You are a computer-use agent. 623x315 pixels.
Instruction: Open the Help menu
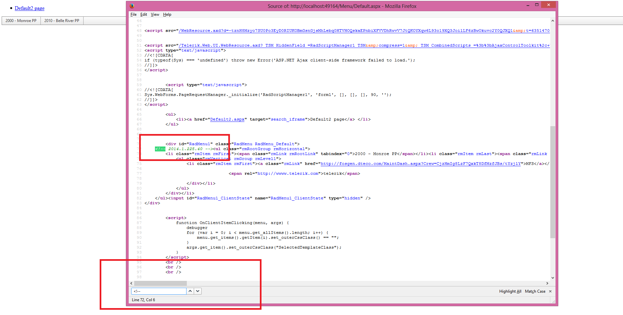click(x=167, y=14)
